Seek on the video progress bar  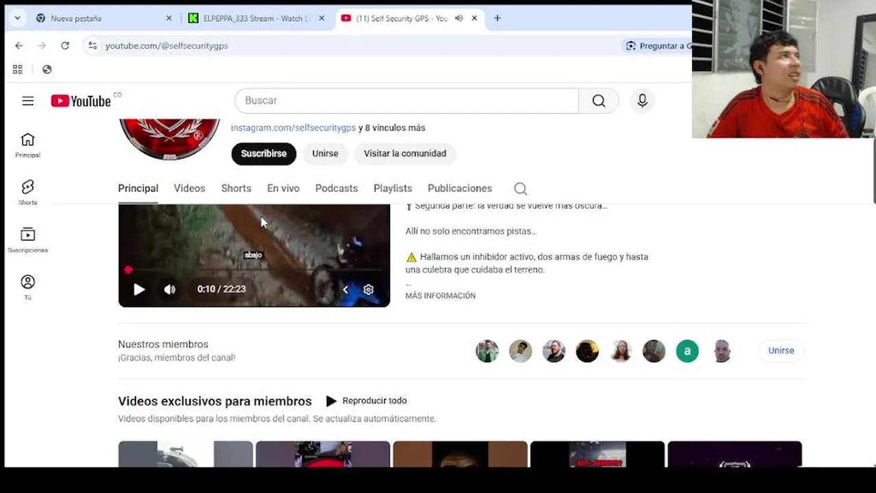[x=254, y=270]
